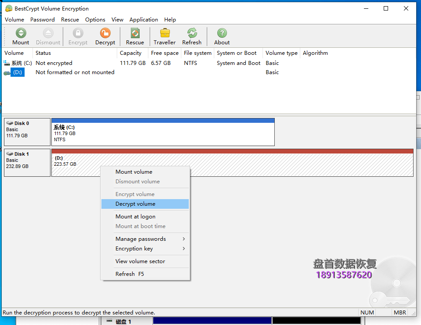This screenshot has height=325, width=421.
Task: Click the 6.57 GB free space cell
Action: coord(161,63)
